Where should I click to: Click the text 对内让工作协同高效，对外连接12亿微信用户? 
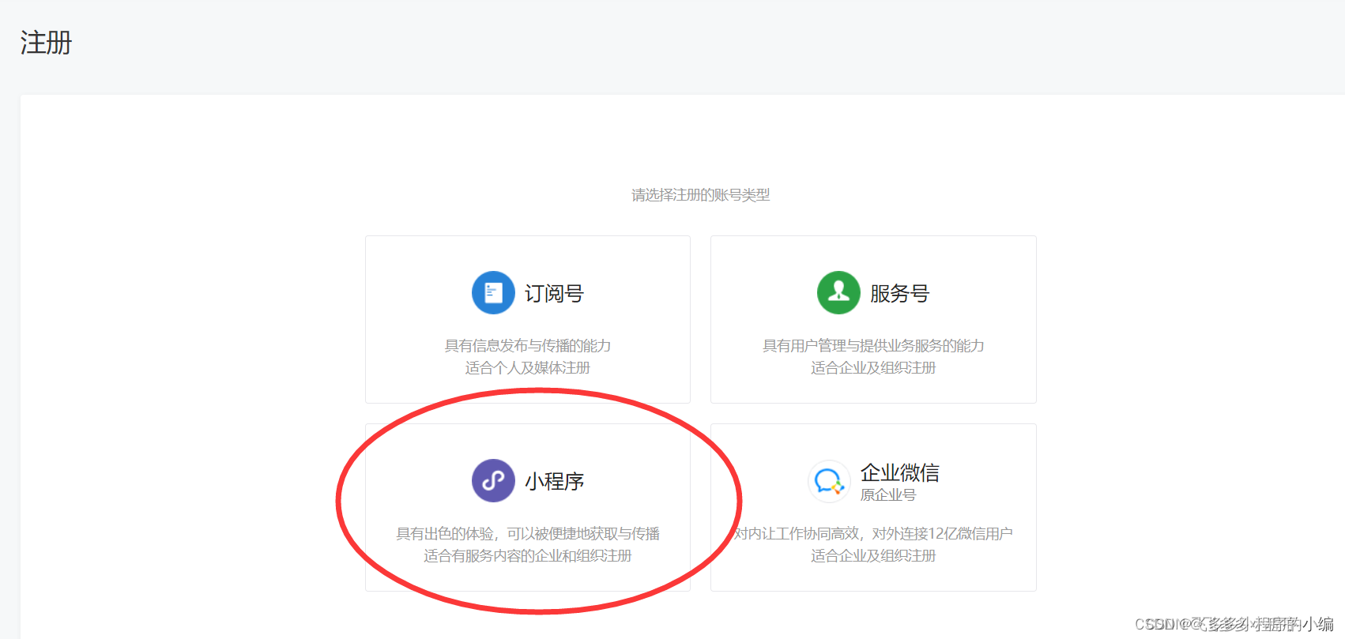tap(873, 534)
